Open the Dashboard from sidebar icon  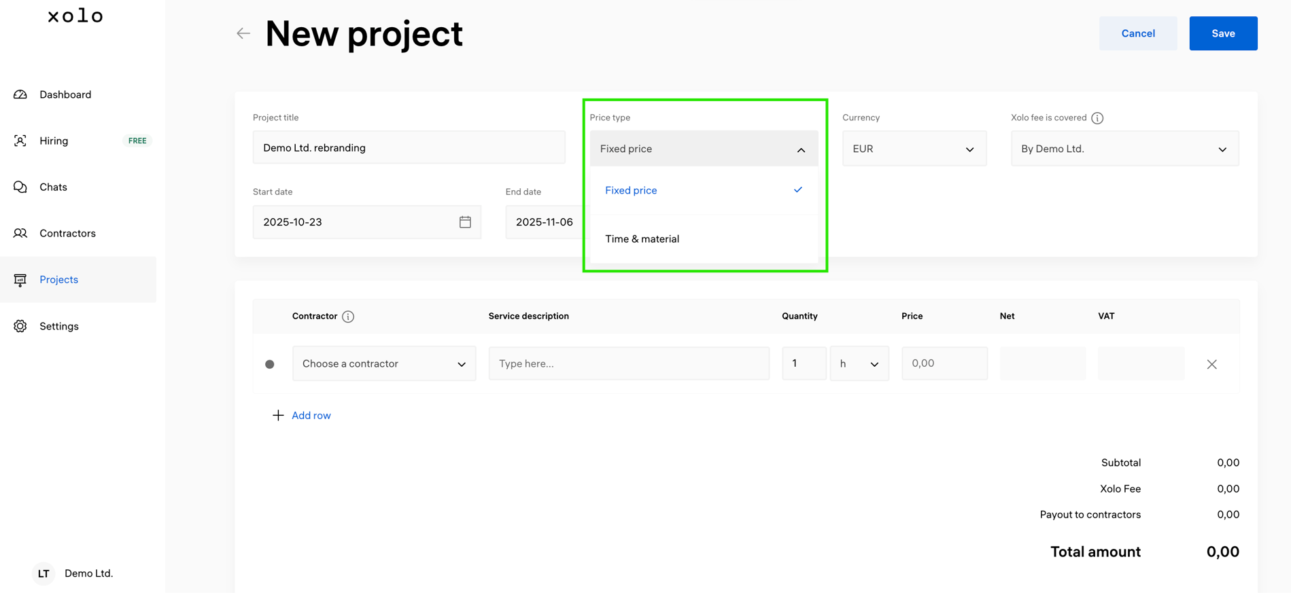pyautogui.click(x=20, y=94)
